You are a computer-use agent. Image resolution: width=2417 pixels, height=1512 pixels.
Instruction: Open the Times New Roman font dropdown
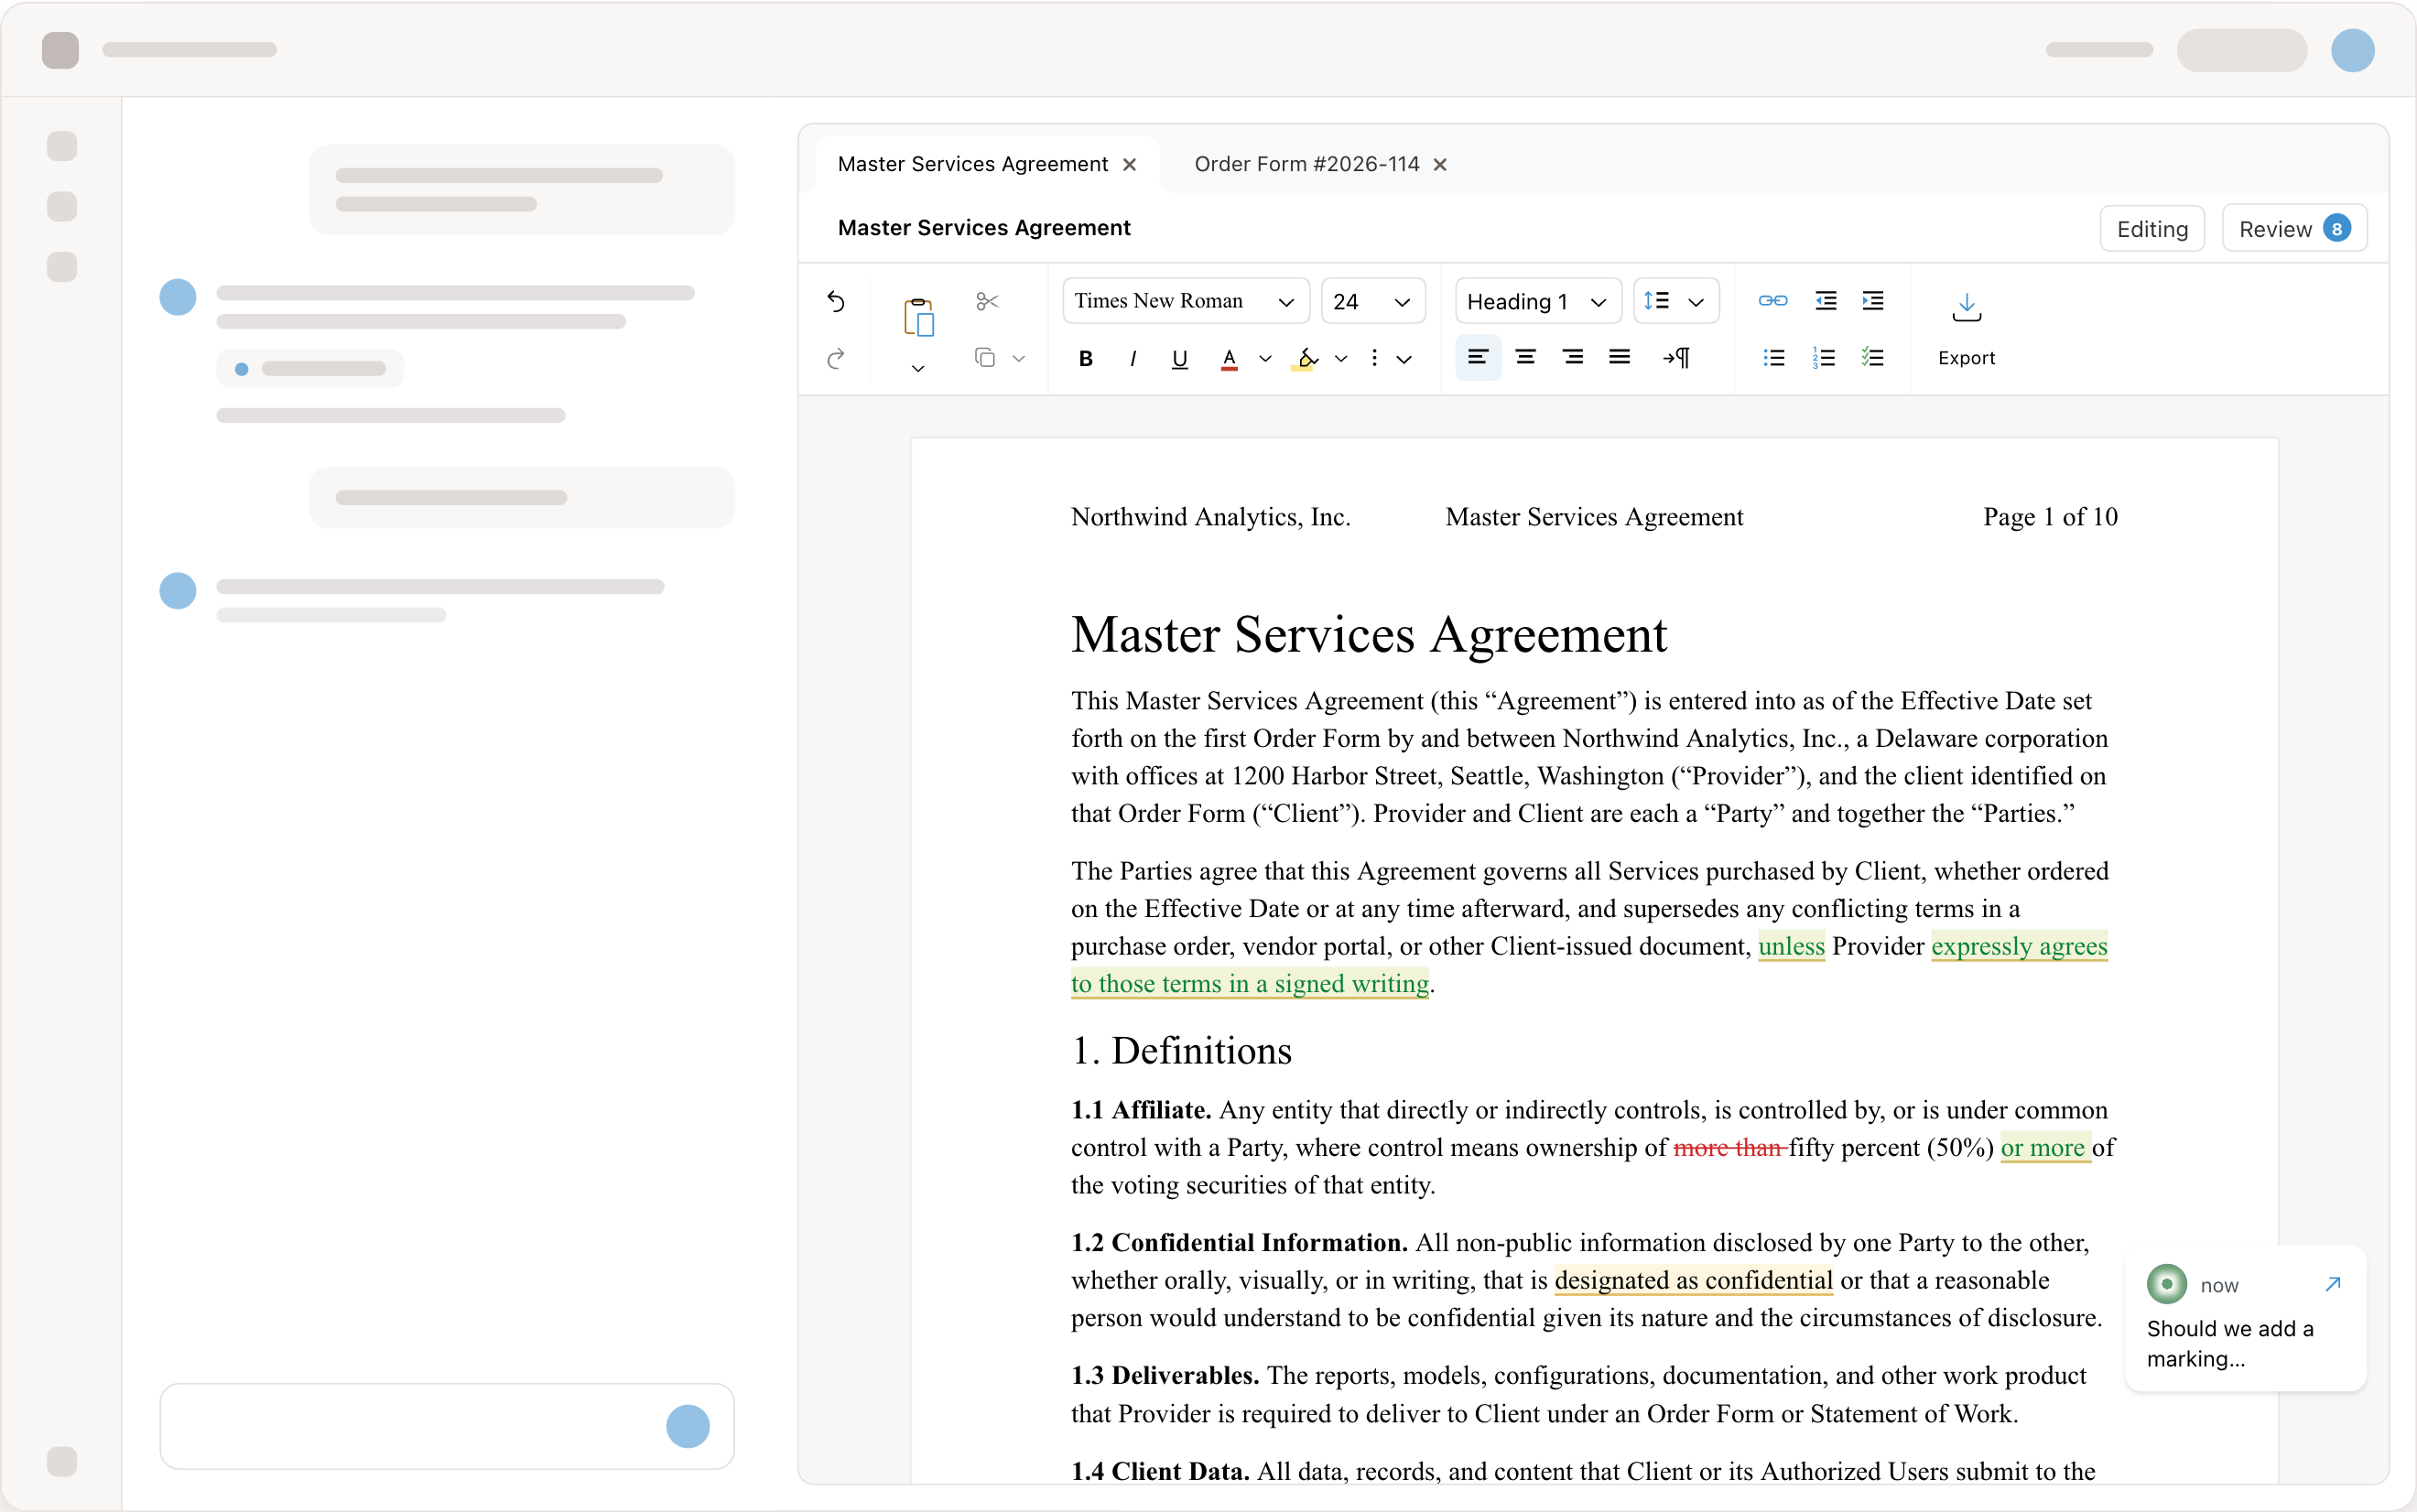(x=1186, y=301)
